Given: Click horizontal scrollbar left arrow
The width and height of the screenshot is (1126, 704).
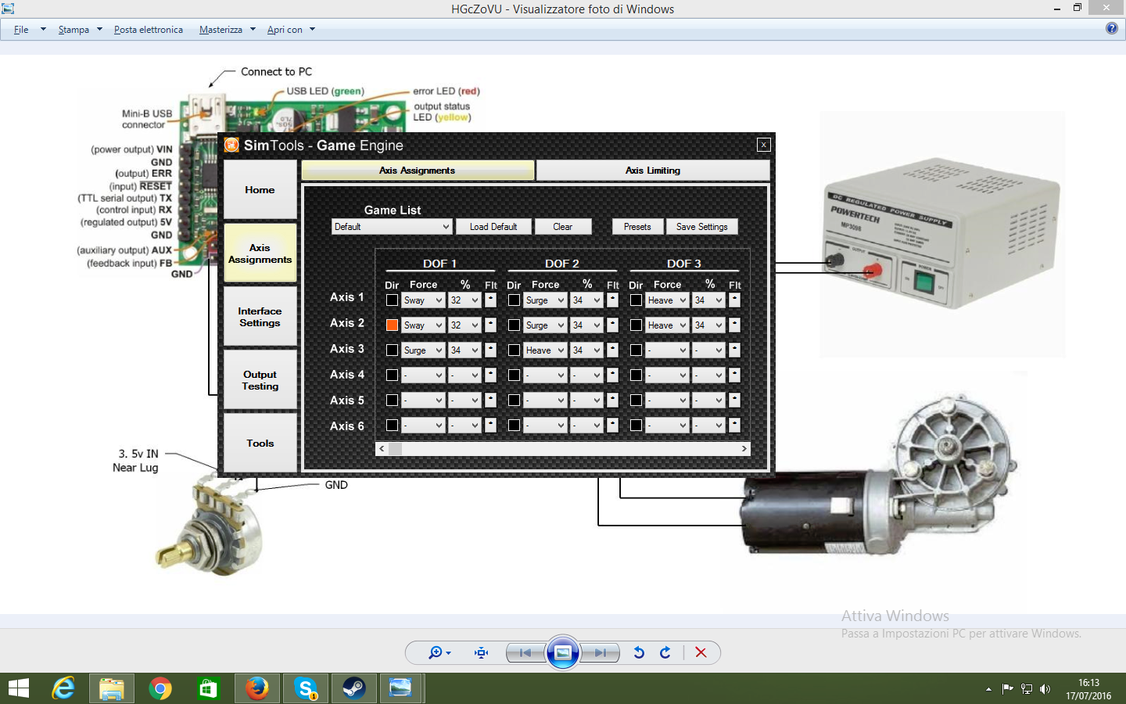Looking at the screenshot, I should point(382,449).
